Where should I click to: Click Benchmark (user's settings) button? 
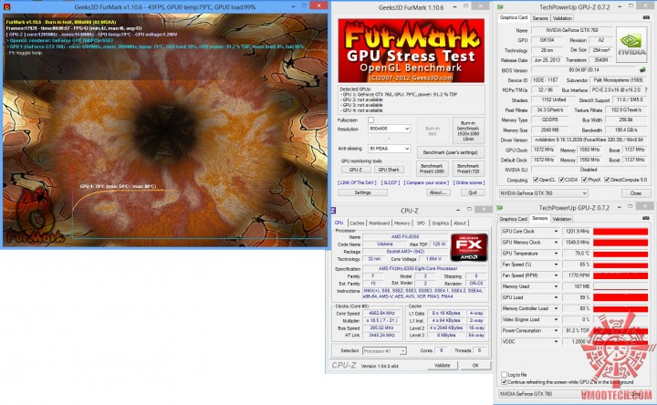[451, 152]
